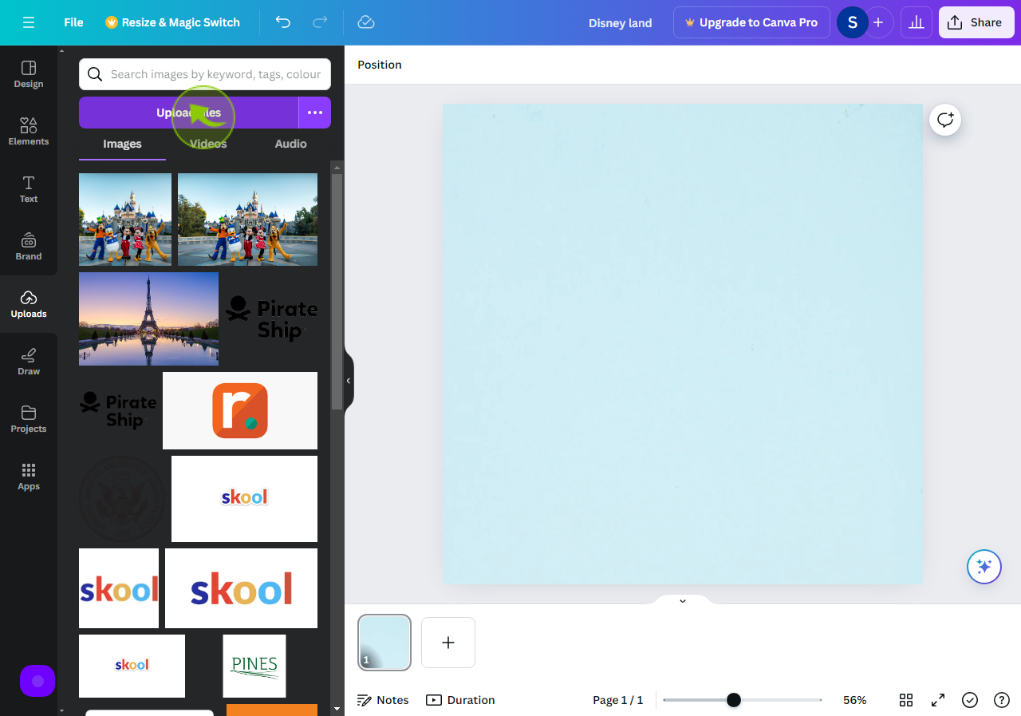
Task: Open the design checker checkmark icon
Action: point(970,700)
